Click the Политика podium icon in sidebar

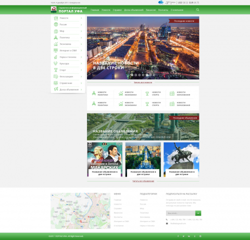coord(56,37)
